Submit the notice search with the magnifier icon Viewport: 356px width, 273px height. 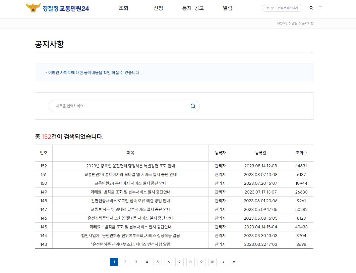(x=193, y=106)
